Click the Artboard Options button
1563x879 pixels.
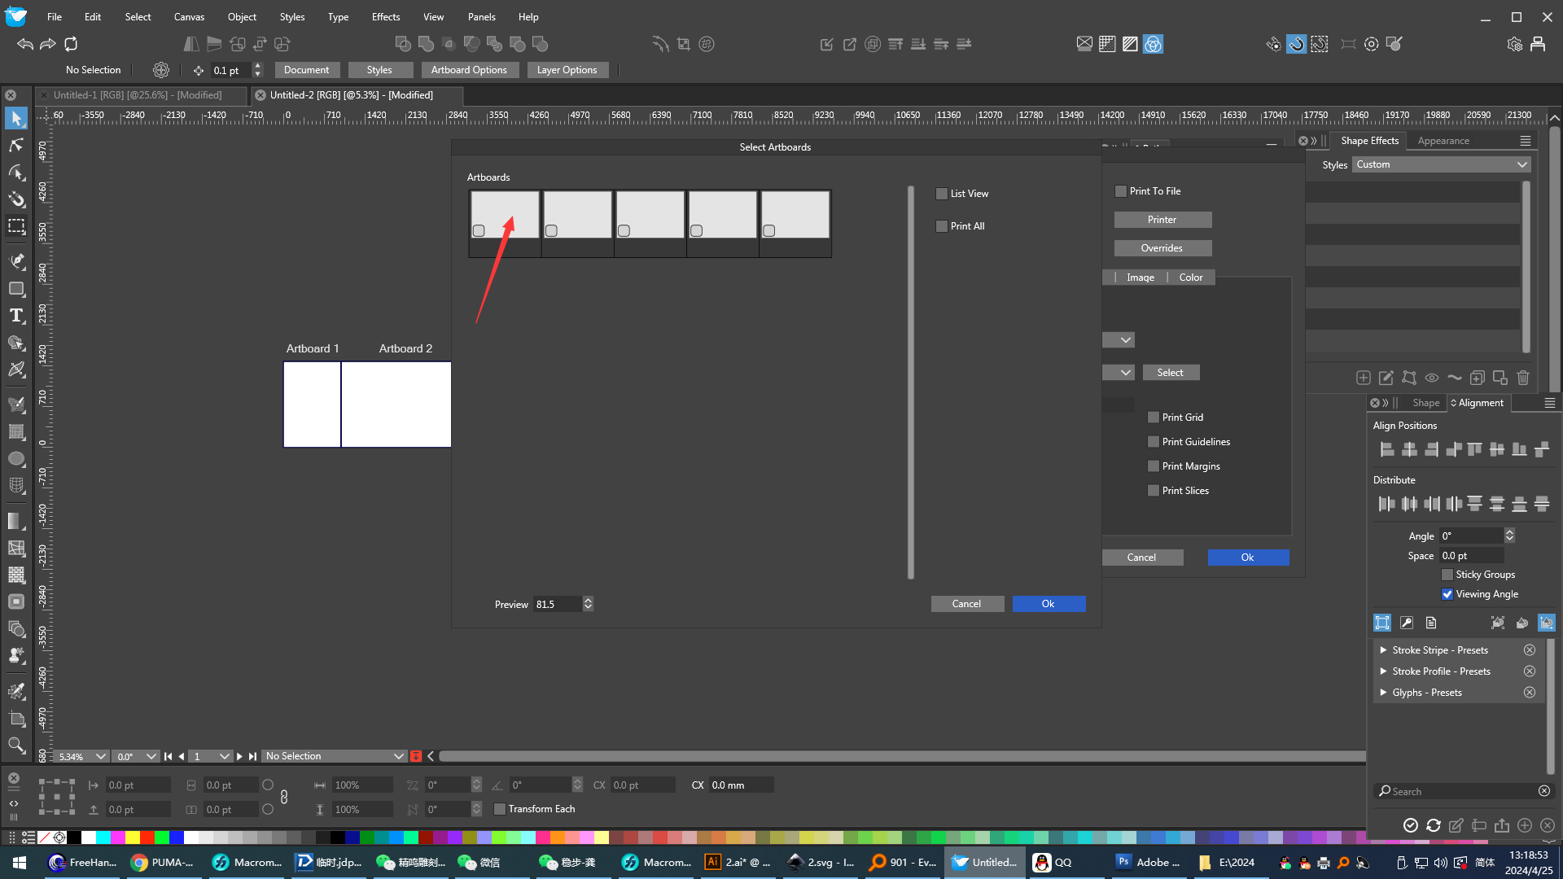coord(469,70)
